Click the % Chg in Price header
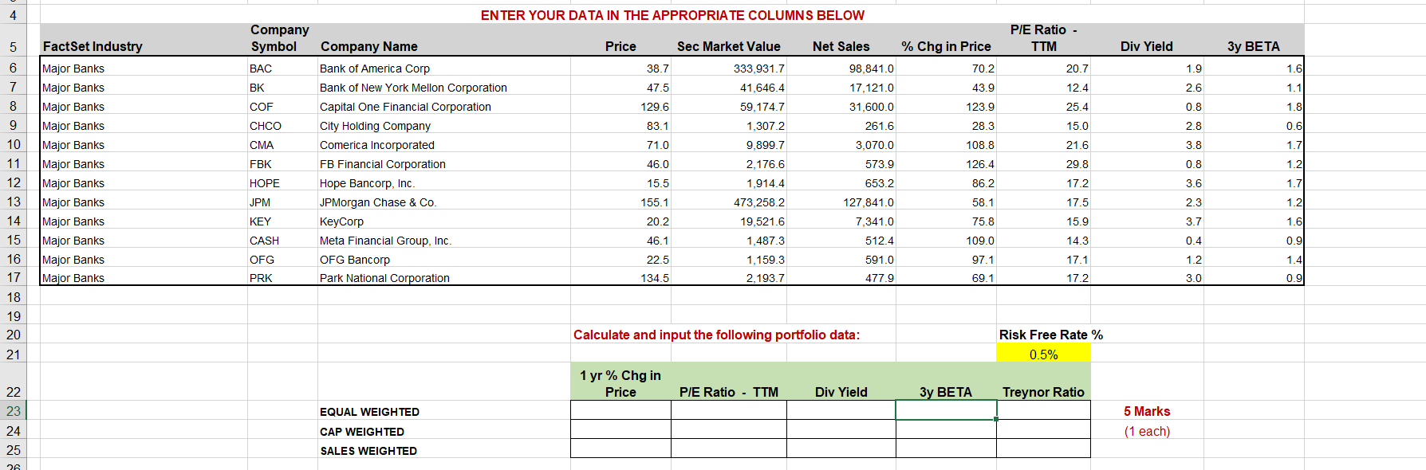This screenshot has width=1426, height=470. click(x=946, y=39)
